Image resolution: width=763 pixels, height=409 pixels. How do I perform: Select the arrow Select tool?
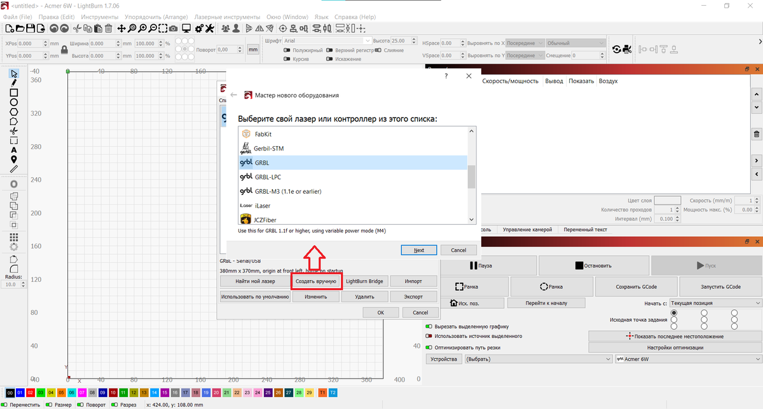click(13, 74)
